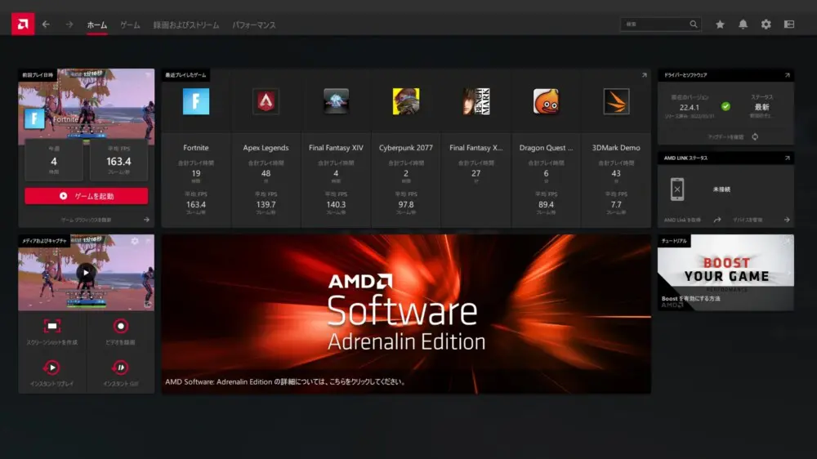
Task: Click the red ゲームを起動 button
Action: point(87,196)
